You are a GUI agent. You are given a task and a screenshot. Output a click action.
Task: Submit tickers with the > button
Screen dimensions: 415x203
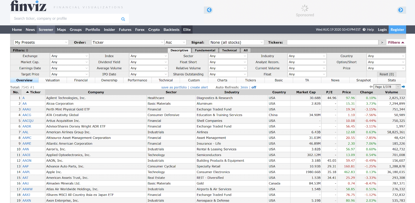382,42
